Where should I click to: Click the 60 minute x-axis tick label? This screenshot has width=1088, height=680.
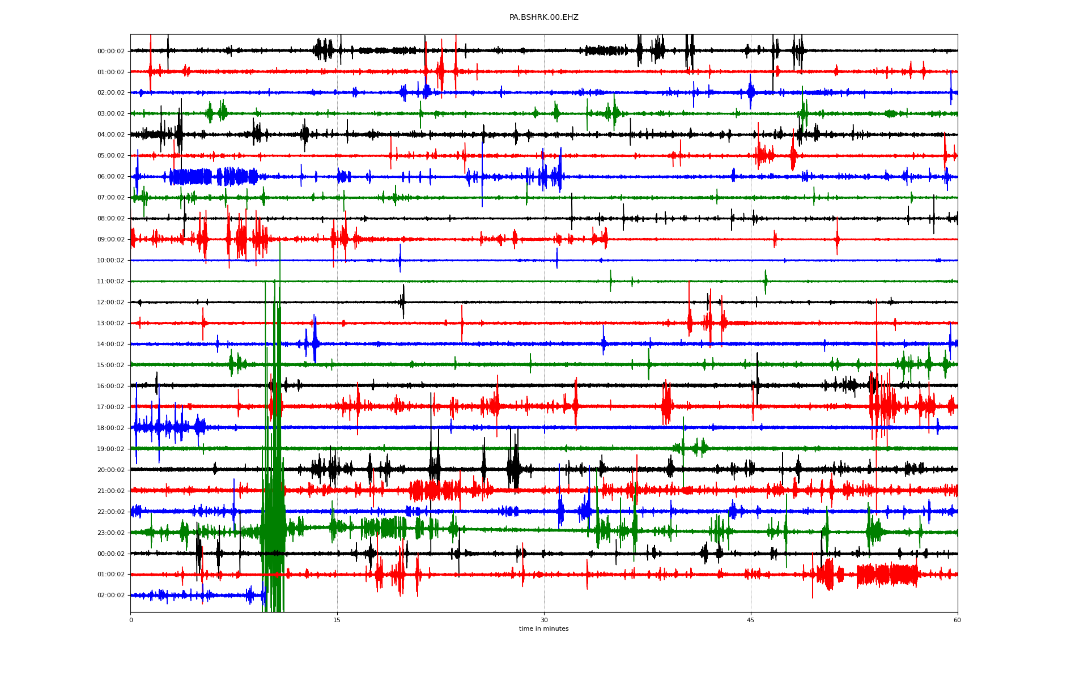(x=957, y=620)
